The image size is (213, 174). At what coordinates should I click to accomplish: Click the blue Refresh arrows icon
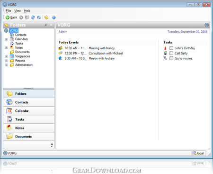[33, 18]
